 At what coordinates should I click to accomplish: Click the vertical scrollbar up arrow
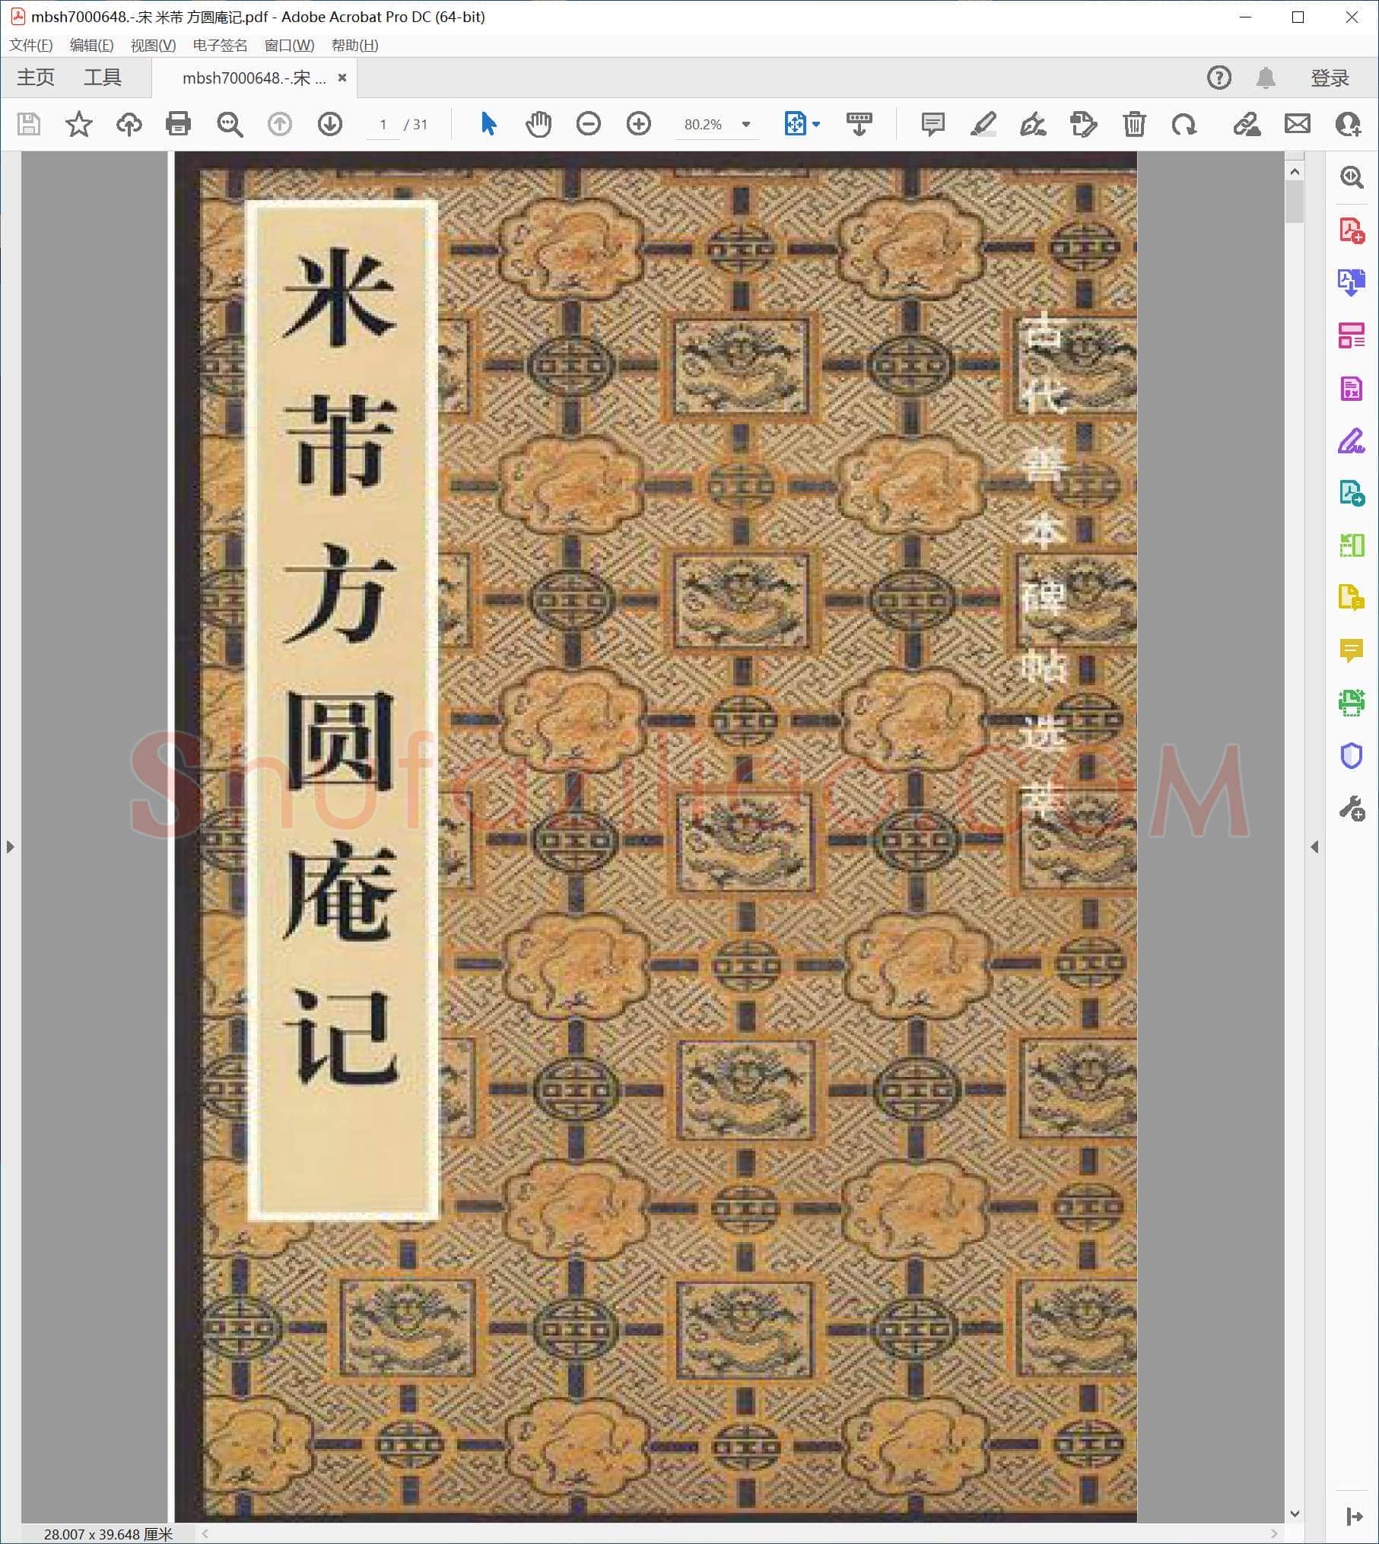pos(1295,172)
